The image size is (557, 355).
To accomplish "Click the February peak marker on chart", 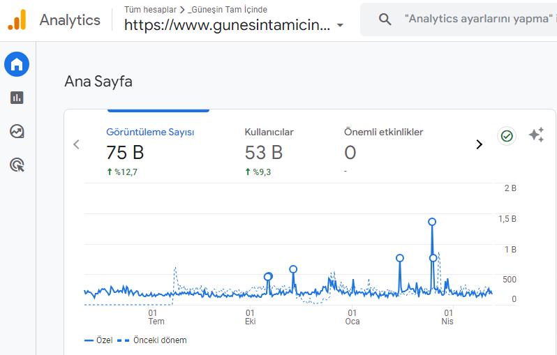I will click(400, 258).
